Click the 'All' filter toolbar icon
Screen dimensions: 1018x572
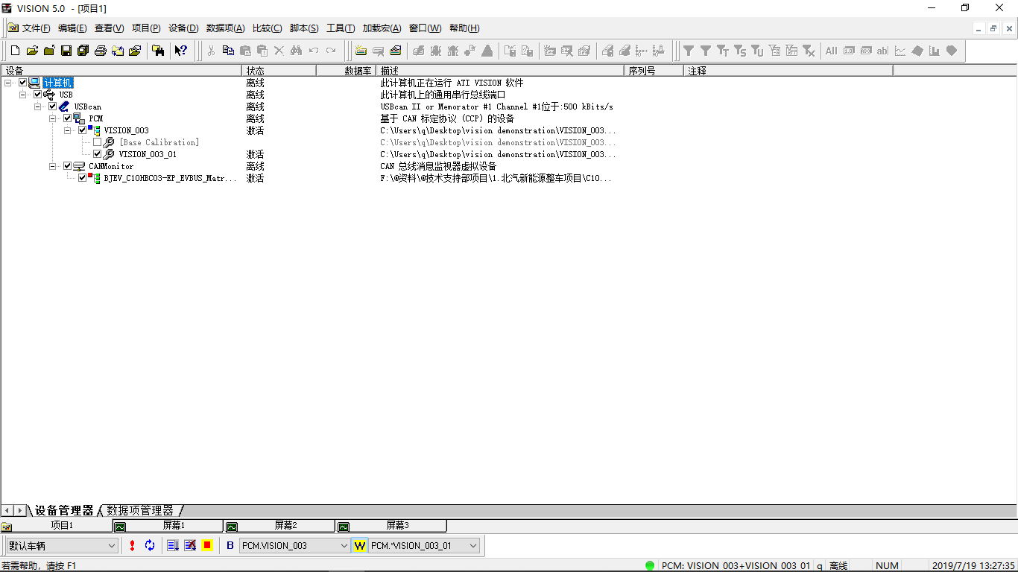(x=831, y=51)
